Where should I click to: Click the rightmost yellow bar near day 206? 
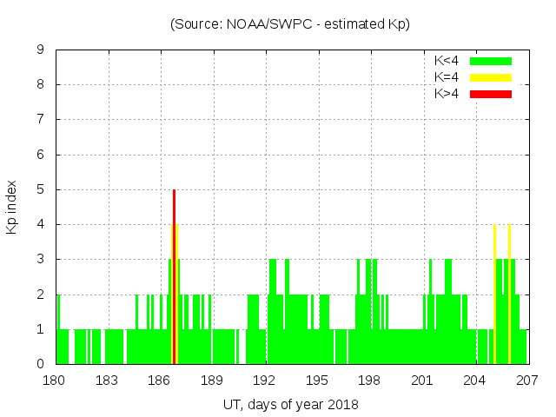[x=509, y=295]
